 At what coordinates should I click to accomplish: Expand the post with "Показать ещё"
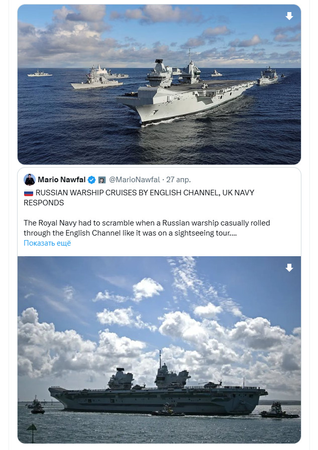(x=47, y=243)
